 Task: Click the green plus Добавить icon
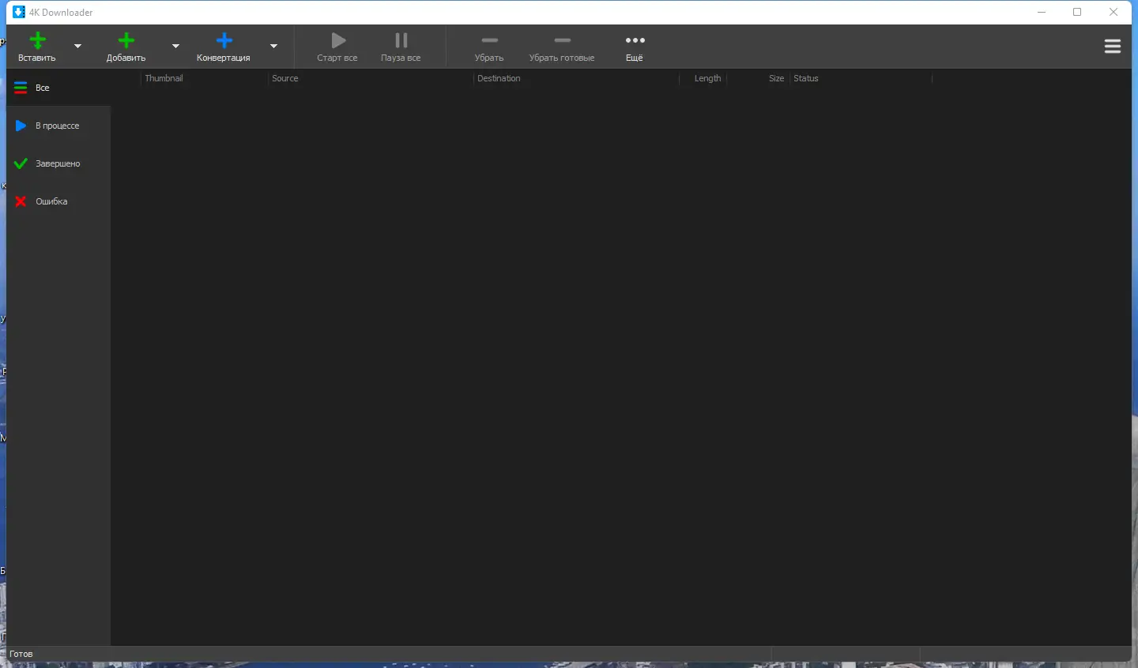coord(126,40)
